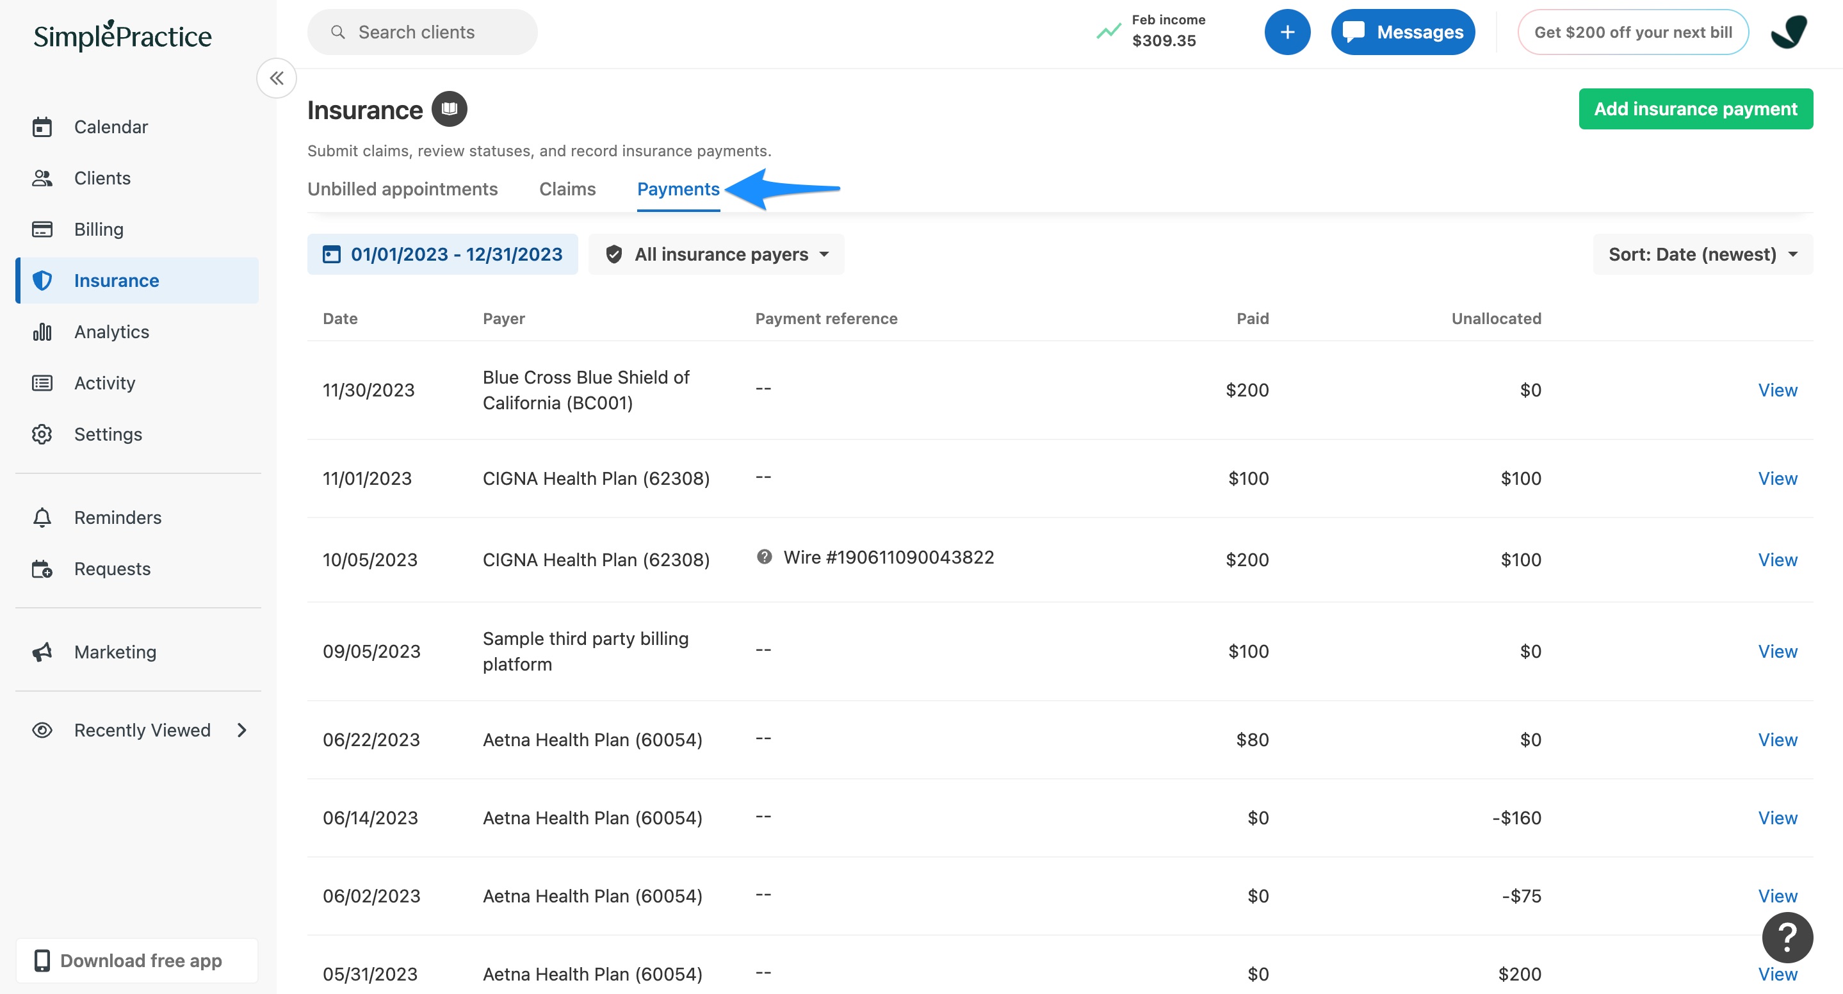Open Settings from the sidebar menu
1843x994 pixels.
(x=138, y=434)
